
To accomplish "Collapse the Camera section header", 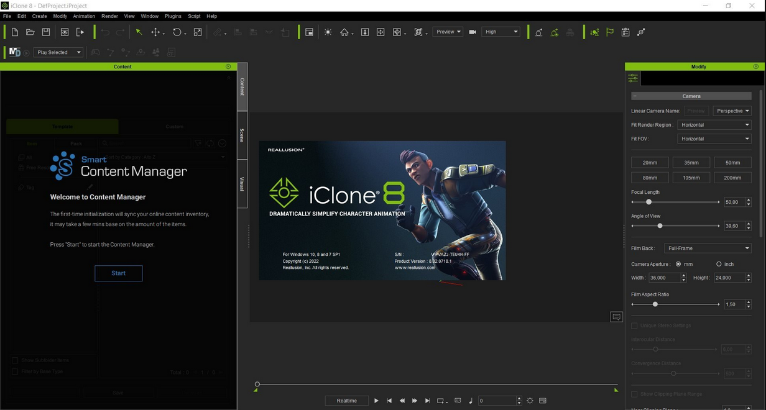I will [x=691, y=96].
